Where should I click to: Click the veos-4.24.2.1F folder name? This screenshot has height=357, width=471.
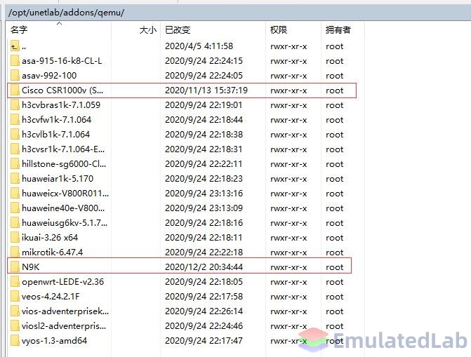[x=51, y=297]
